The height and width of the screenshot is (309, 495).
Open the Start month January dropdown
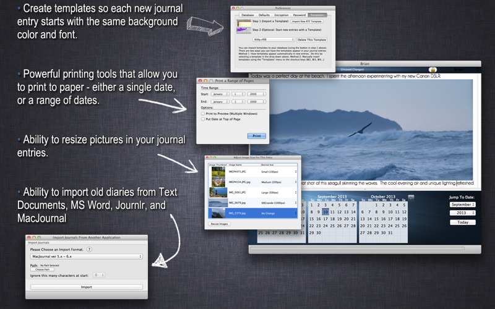[221, 94]
